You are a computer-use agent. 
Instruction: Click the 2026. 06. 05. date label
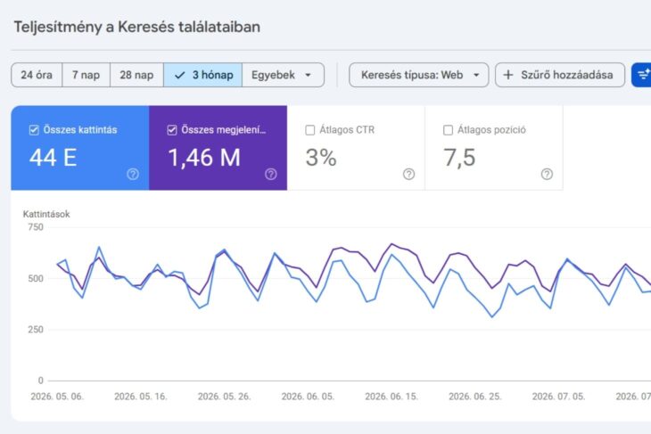pyautogui.click(x=308, y=397)
